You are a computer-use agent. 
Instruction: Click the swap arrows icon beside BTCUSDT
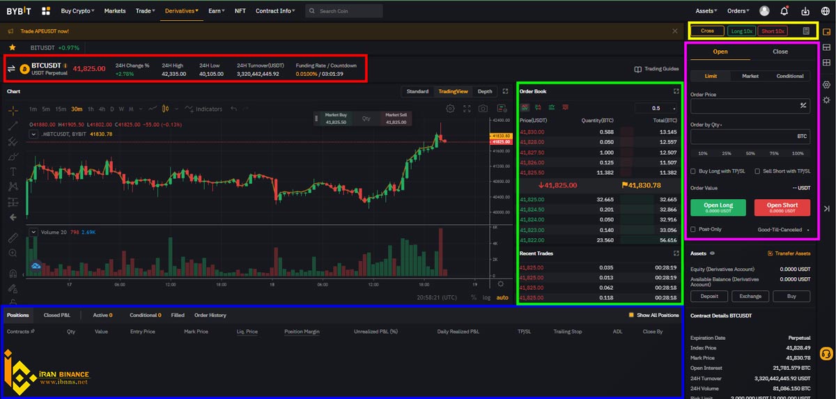(x=11, y=68)
